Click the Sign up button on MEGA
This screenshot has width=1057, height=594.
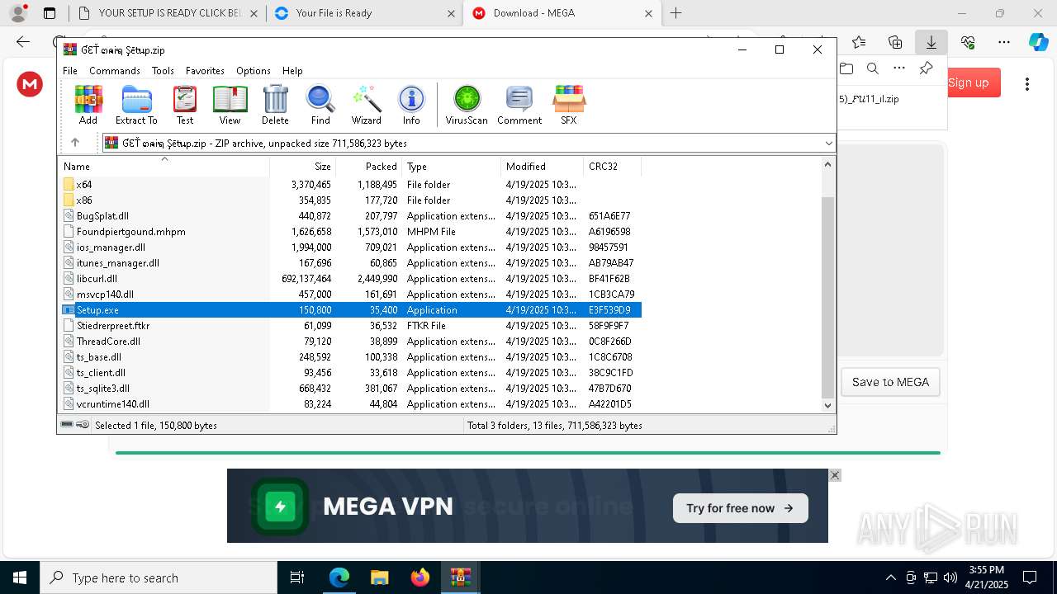(x=969, y=82)
